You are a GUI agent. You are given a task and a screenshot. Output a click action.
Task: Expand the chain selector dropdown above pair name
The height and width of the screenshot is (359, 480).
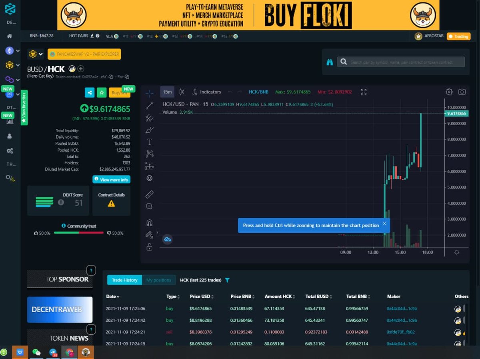pyautogui.click(x=35, y=54)
